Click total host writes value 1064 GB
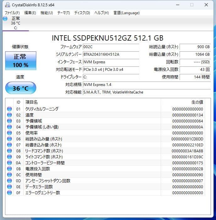The height and width of the screenshot is (220, 216). (x=195, y=54)
